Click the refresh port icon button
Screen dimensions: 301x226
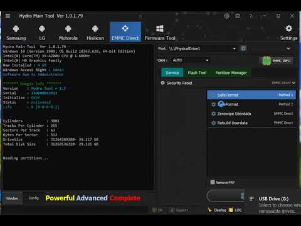click(x=243, y=48)
